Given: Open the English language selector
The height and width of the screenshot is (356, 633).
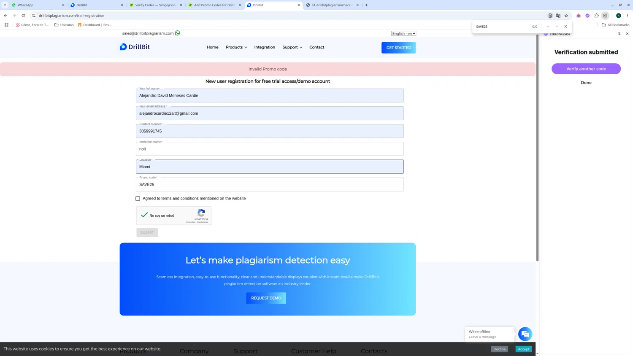Looking at the screenshot, I should coord(403,33).
